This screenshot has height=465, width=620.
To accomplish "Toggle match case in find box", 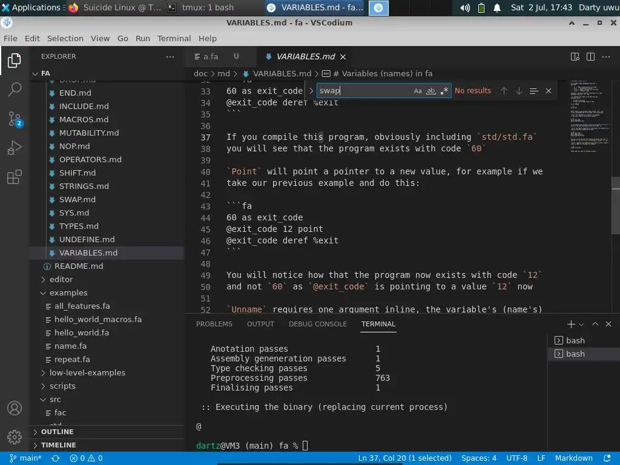I will tap(418, 91).
